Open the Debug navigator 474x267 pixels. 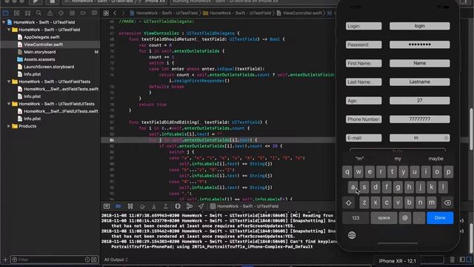click(72, 13)
